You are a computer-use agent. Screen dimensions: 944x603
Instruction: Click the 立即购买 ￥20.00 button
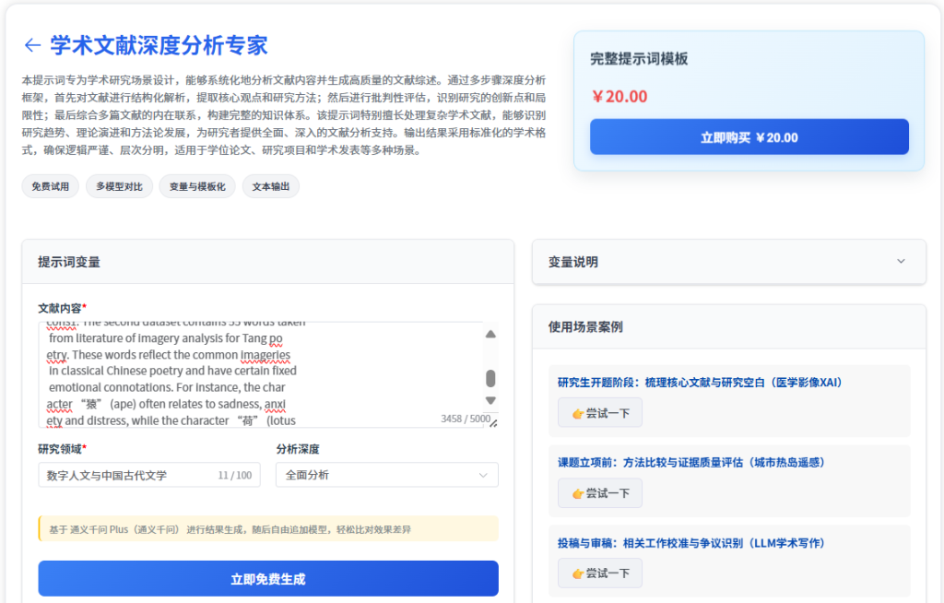pyautogui.click(x=749, y=137)
